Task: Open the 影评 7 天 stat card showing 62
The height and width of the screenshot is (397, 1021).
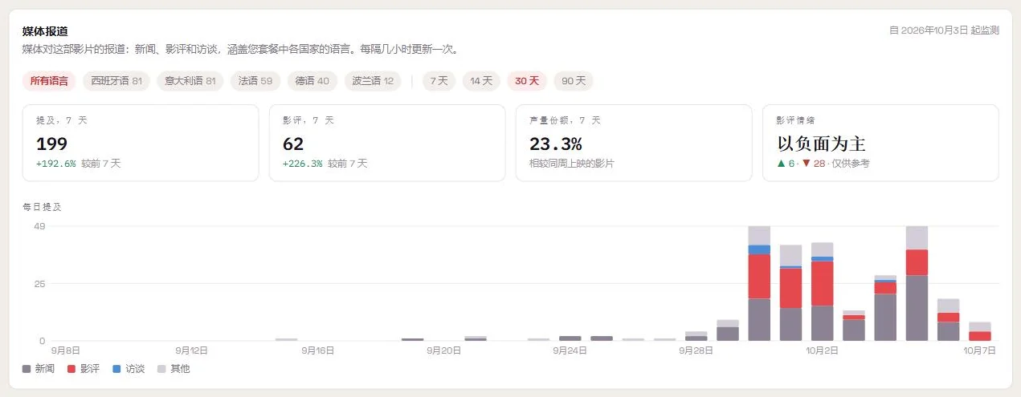Action: tap(387, 143)
